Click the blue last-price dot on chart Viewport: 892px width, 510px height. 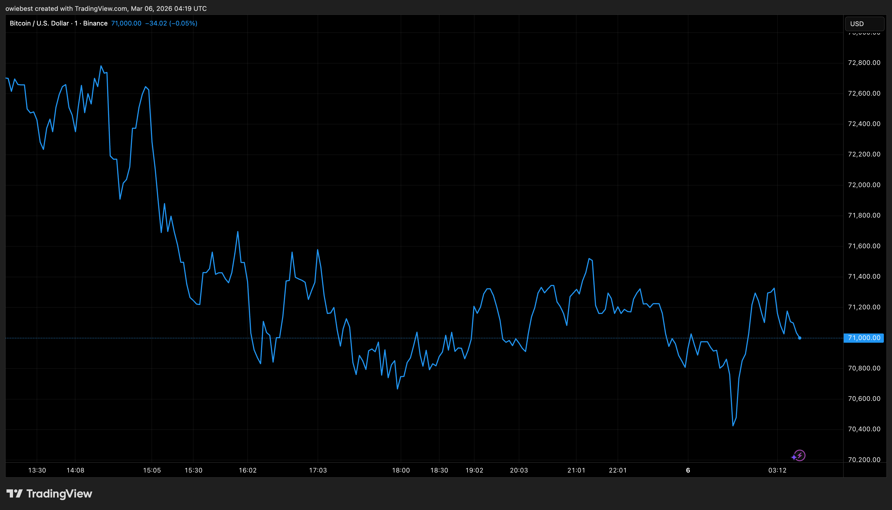coord(800,338)
